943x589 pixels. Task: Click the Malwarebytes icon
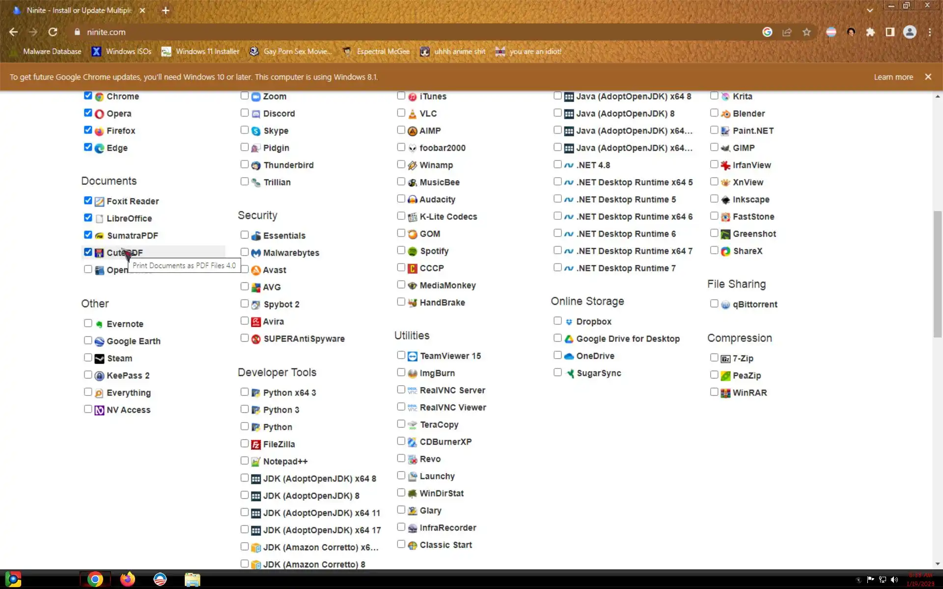(x=256, y=253)
